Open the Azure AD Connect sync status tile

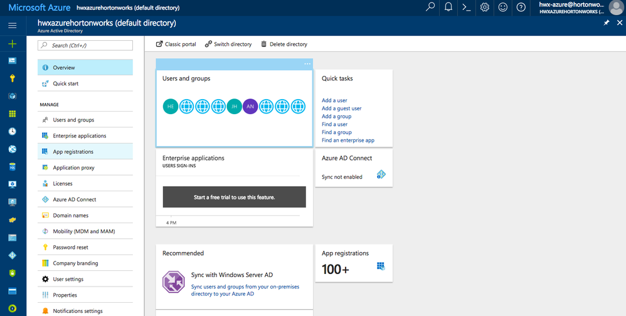[x=354, y=167]
